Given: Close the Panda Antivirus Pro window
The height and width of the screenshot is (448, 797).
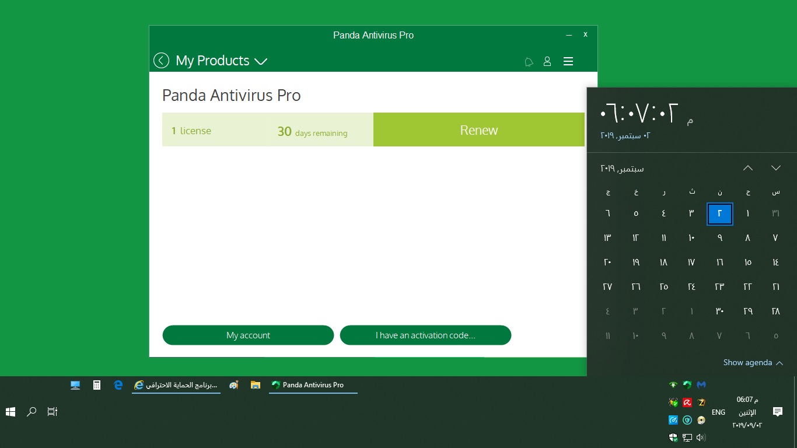Looking at the screenshot, I should point(586,35).
